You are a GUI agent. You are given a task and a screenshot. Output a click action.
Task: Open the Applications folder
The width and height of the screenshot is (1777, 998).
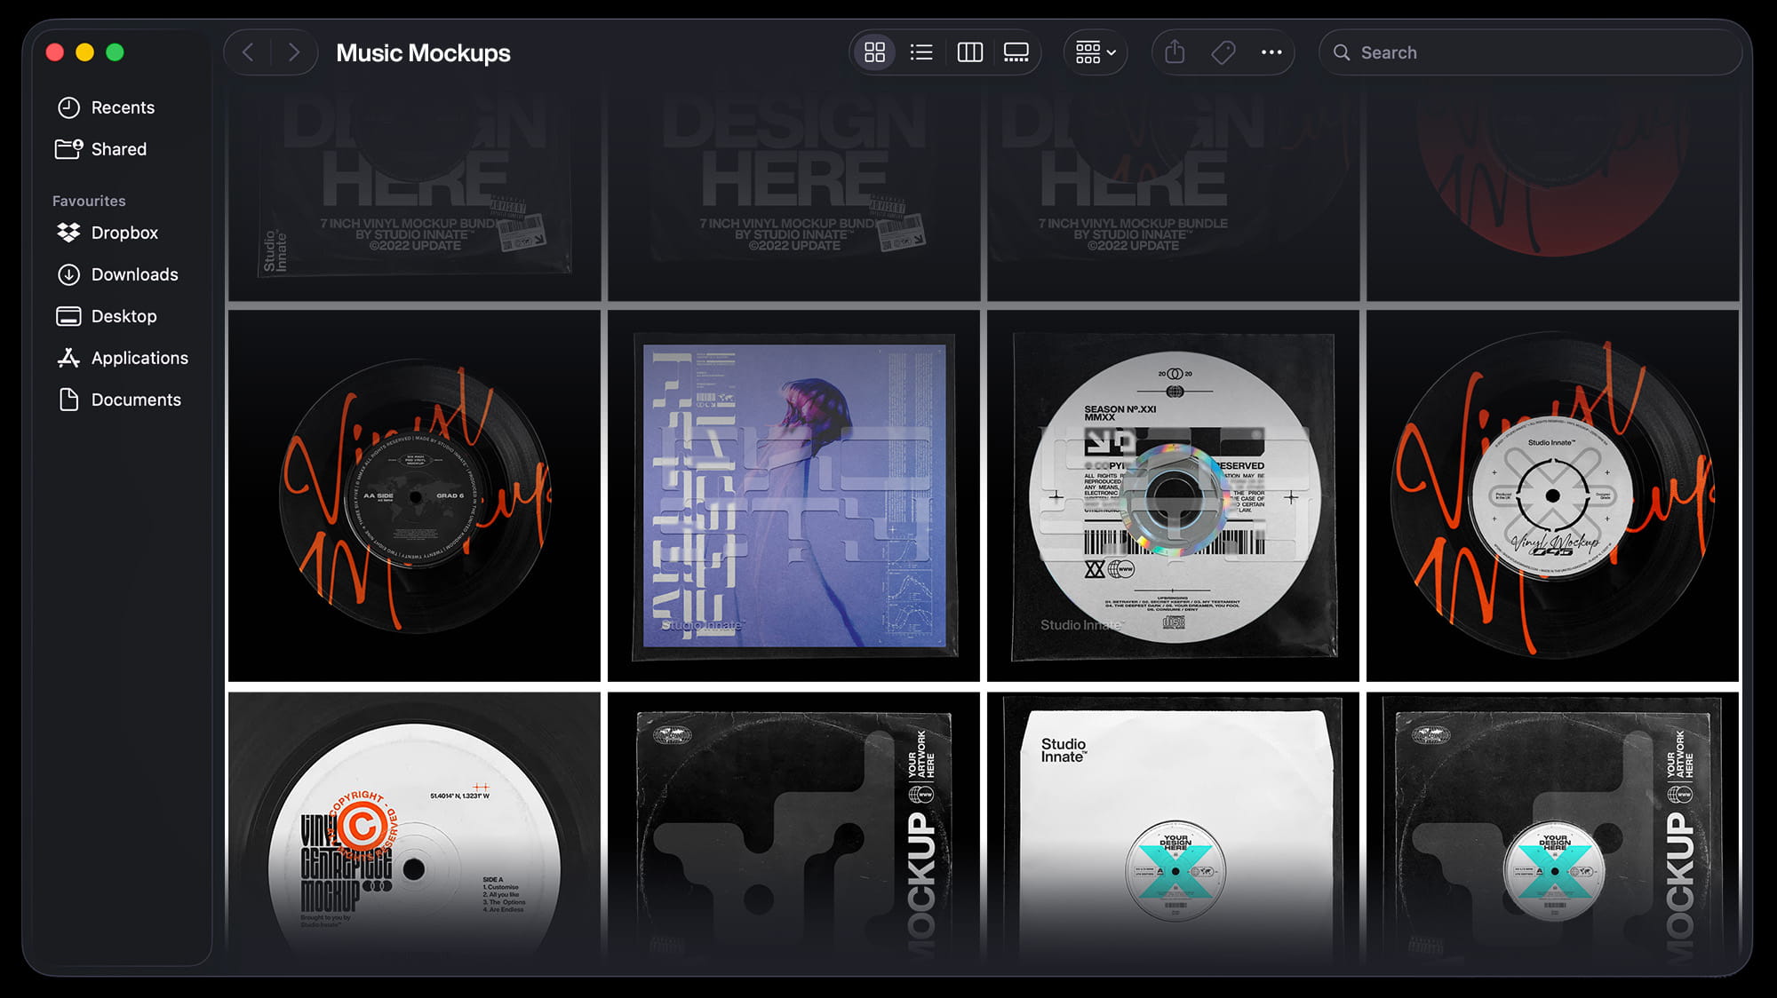(x=139, y=358)
